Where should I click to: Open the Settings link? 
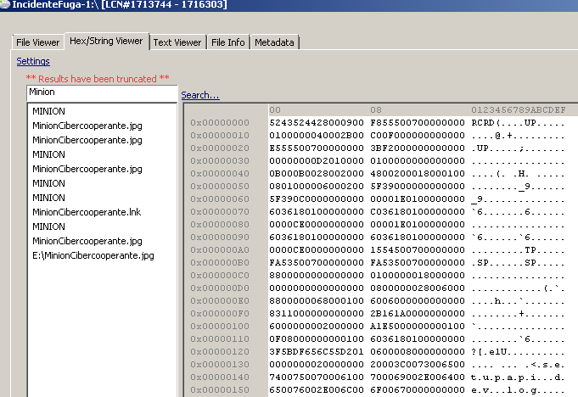point(33,61)
